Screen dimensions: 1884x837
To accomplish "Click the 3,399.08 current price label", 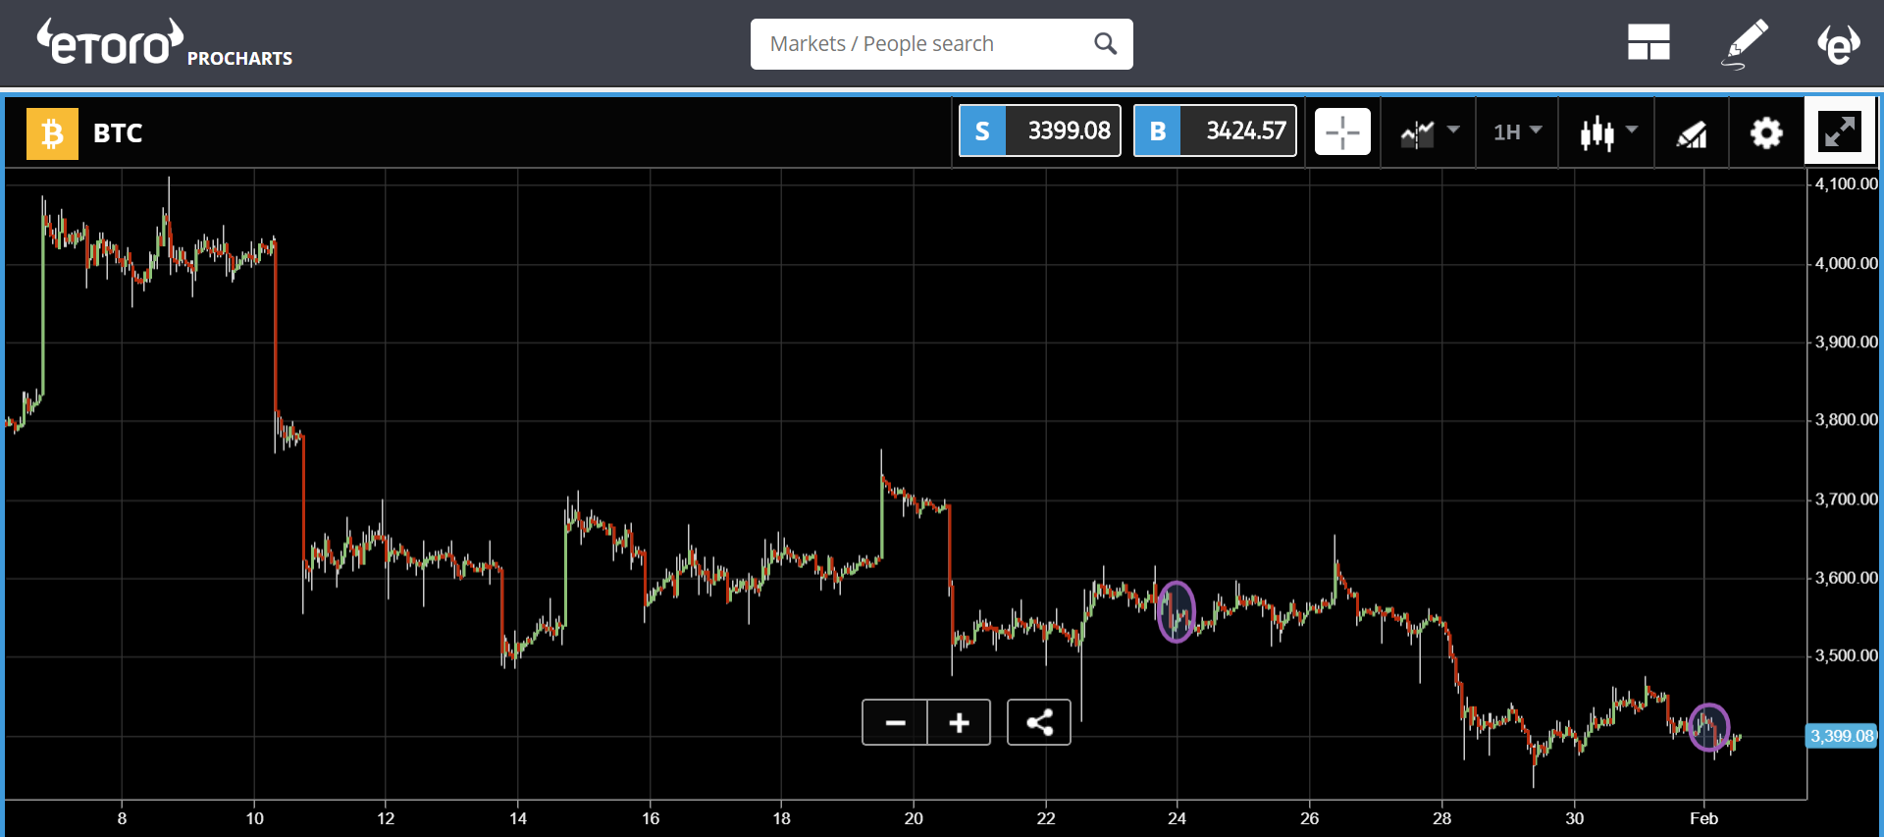I will (x=1841, y=736).
